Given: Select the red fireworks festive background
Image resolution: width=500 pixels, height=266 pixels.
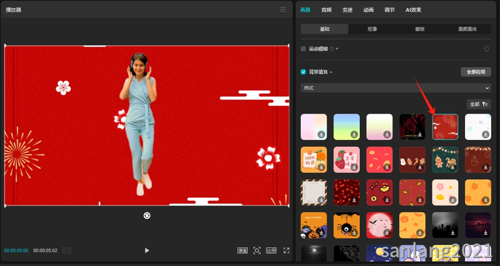Looking at the screenshot, I should pos(445,127).
